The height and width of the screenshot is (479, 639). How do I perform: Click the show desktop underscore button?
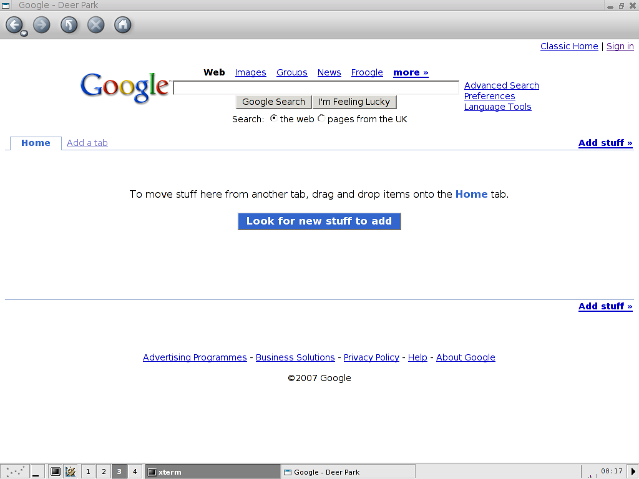[x=37, y=472]
